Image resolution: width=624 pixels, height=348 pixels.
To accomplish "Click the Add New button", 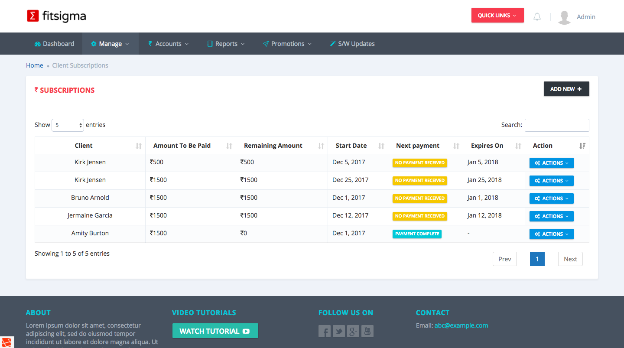I will tap(566, 89).
